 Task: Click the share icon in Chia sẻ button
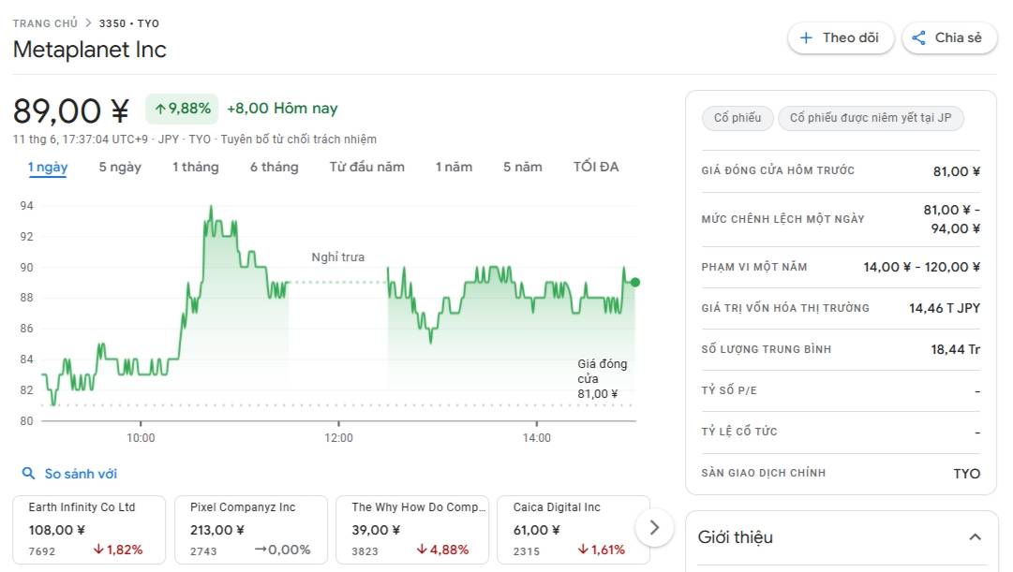(x=918, y=38)
